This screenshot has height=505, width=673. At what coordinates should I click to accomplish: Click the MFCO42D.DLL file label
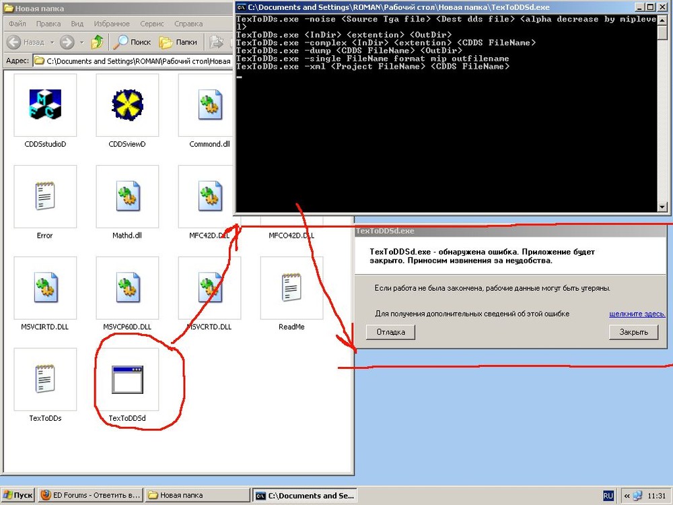[291, 235]
